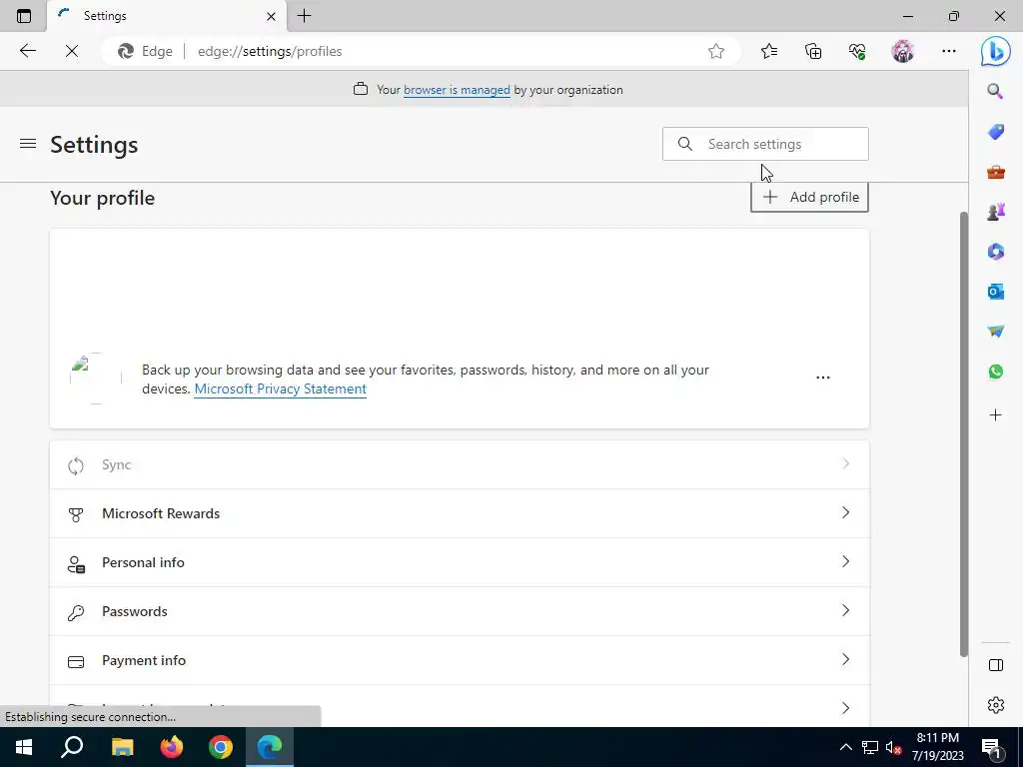This screenshot has width=1023, height=767.
Task: Open Collections icon in toolbar
Action: [813, 51]
